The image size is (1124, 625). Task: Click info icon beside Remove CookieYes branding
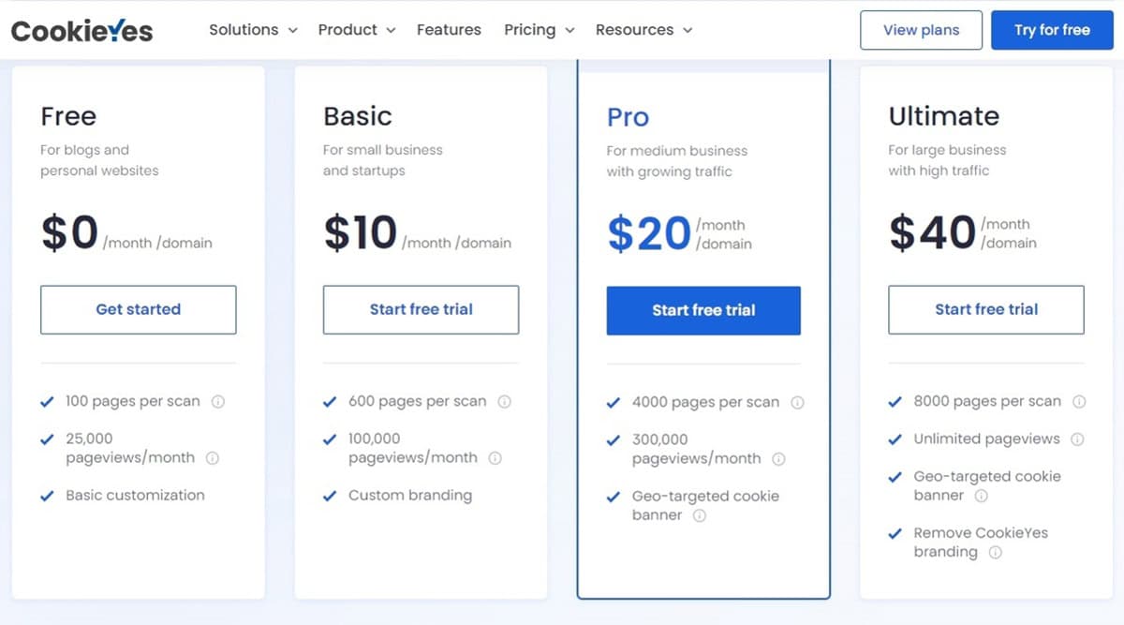click(x=996, y=553)
